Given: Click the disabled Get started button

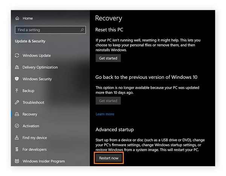Looking at the screenshot, I should pyautogui.click(x=108, y=101).
